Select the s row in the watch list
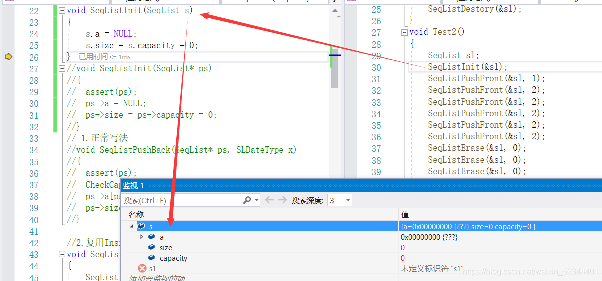Viewport: 602px width, 281px height. [361, 226]
